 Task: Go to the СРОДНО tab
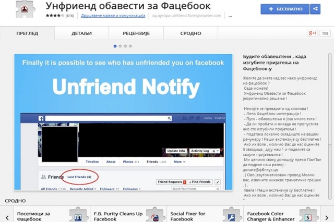click(x=190, y=33)
